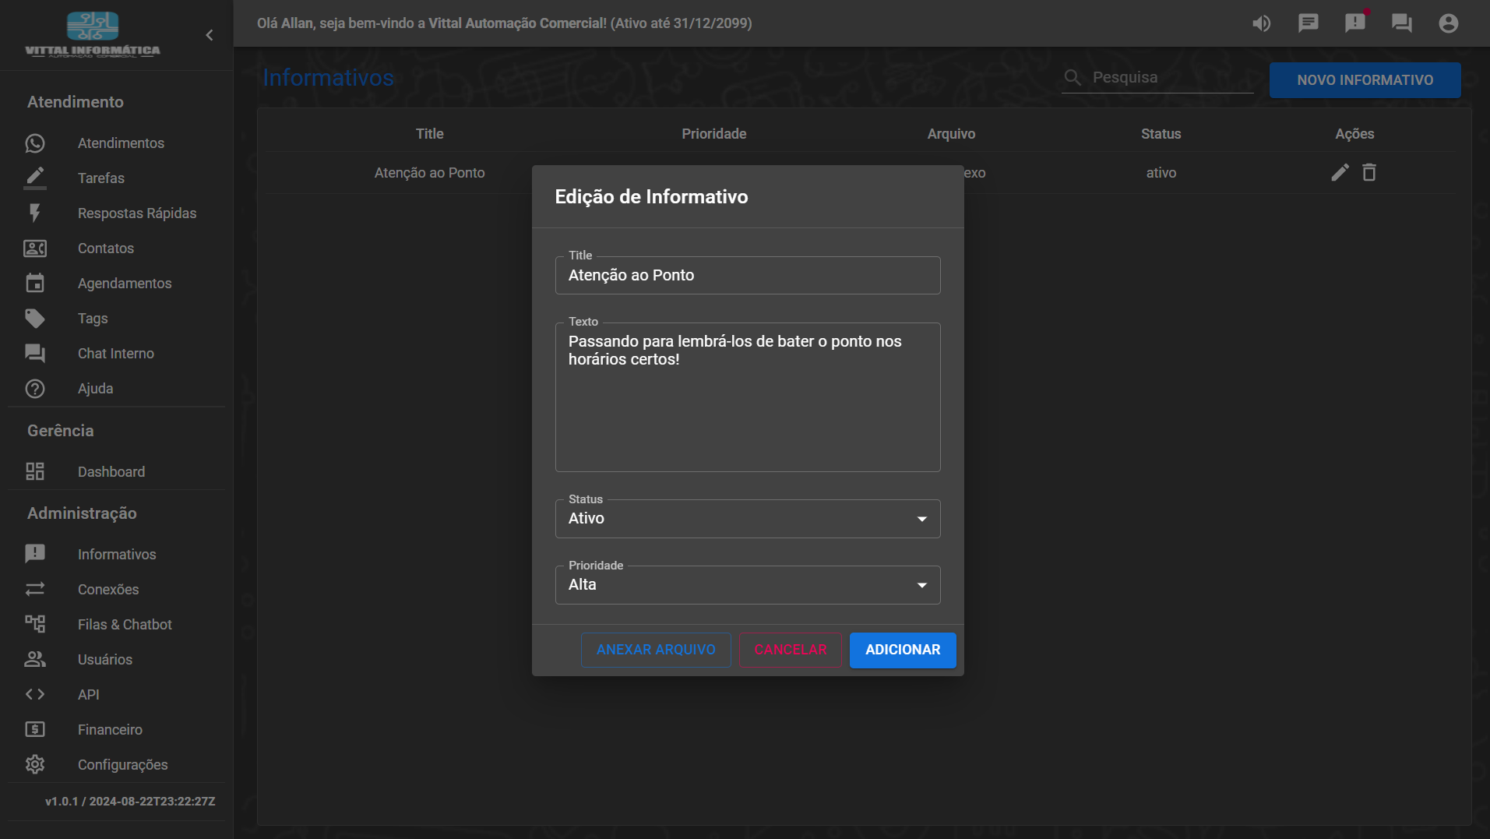Click the calendar icon beside Agendamentos
Viewport: 1490px width, 839px height.
[35, 284]
